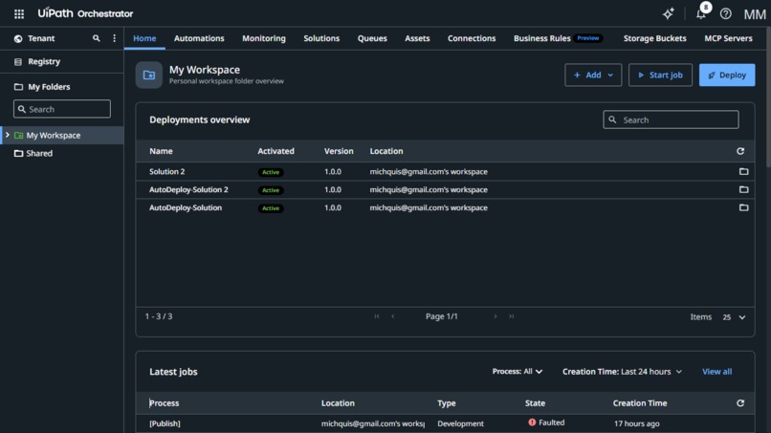
Task: Switch to the Solutions tab
Action: coord(321,38)
